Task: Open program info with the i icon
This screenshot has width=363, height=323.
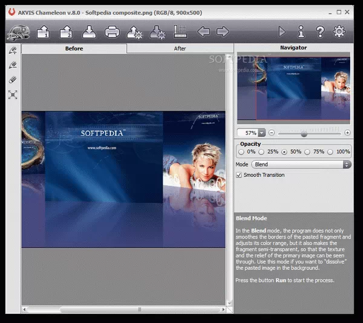Action: point(301,31)
